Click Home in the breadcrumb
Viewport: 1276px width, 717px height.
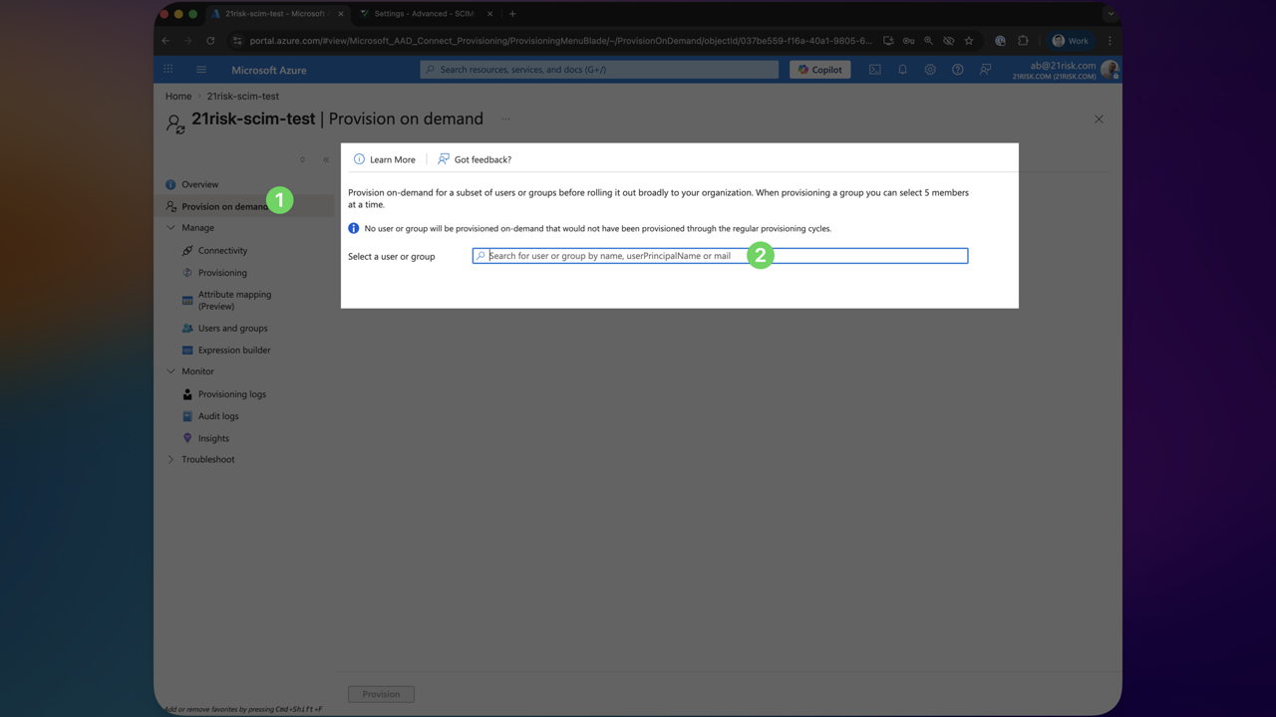pos(178,97)
